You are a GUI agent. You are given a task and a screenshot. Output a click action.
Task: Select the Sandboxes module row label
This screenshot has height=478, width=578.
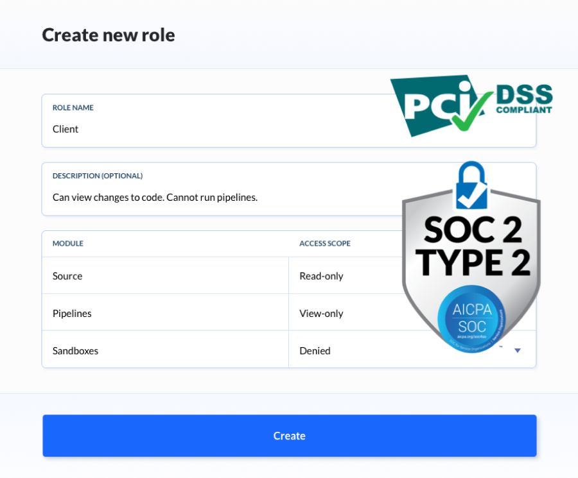[75, 350]
